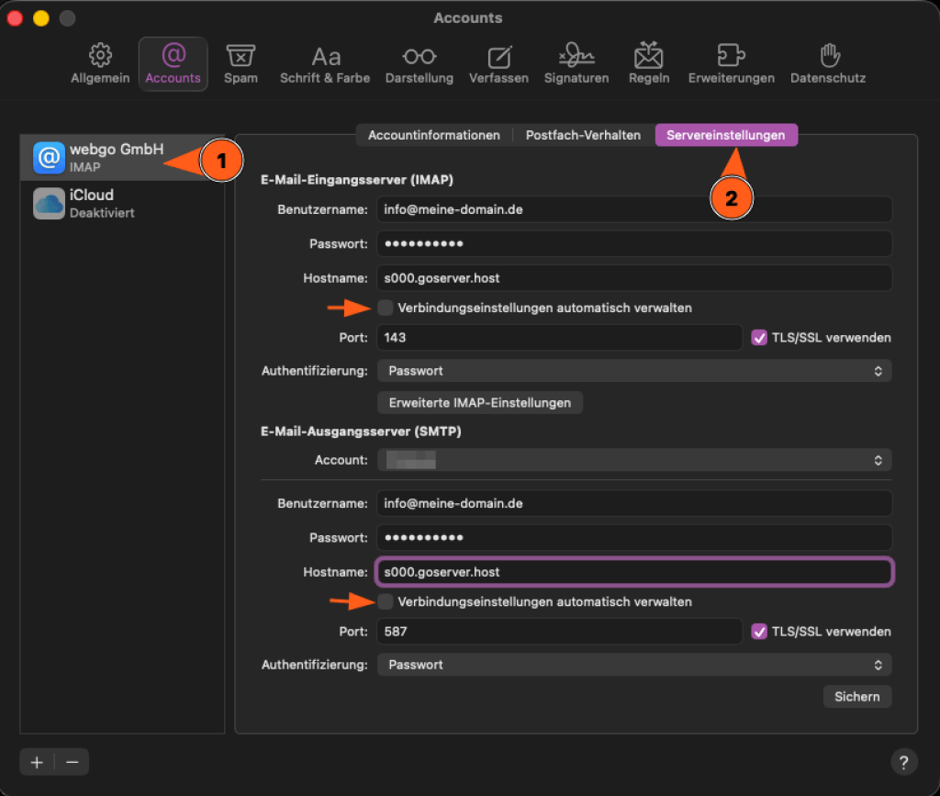The height and width of the screenshot is (796, 940).
Task: Open the Allgemein preferences pane
Action: click(100, 63)
